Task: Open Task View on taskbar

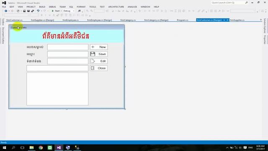Action: 22,148
